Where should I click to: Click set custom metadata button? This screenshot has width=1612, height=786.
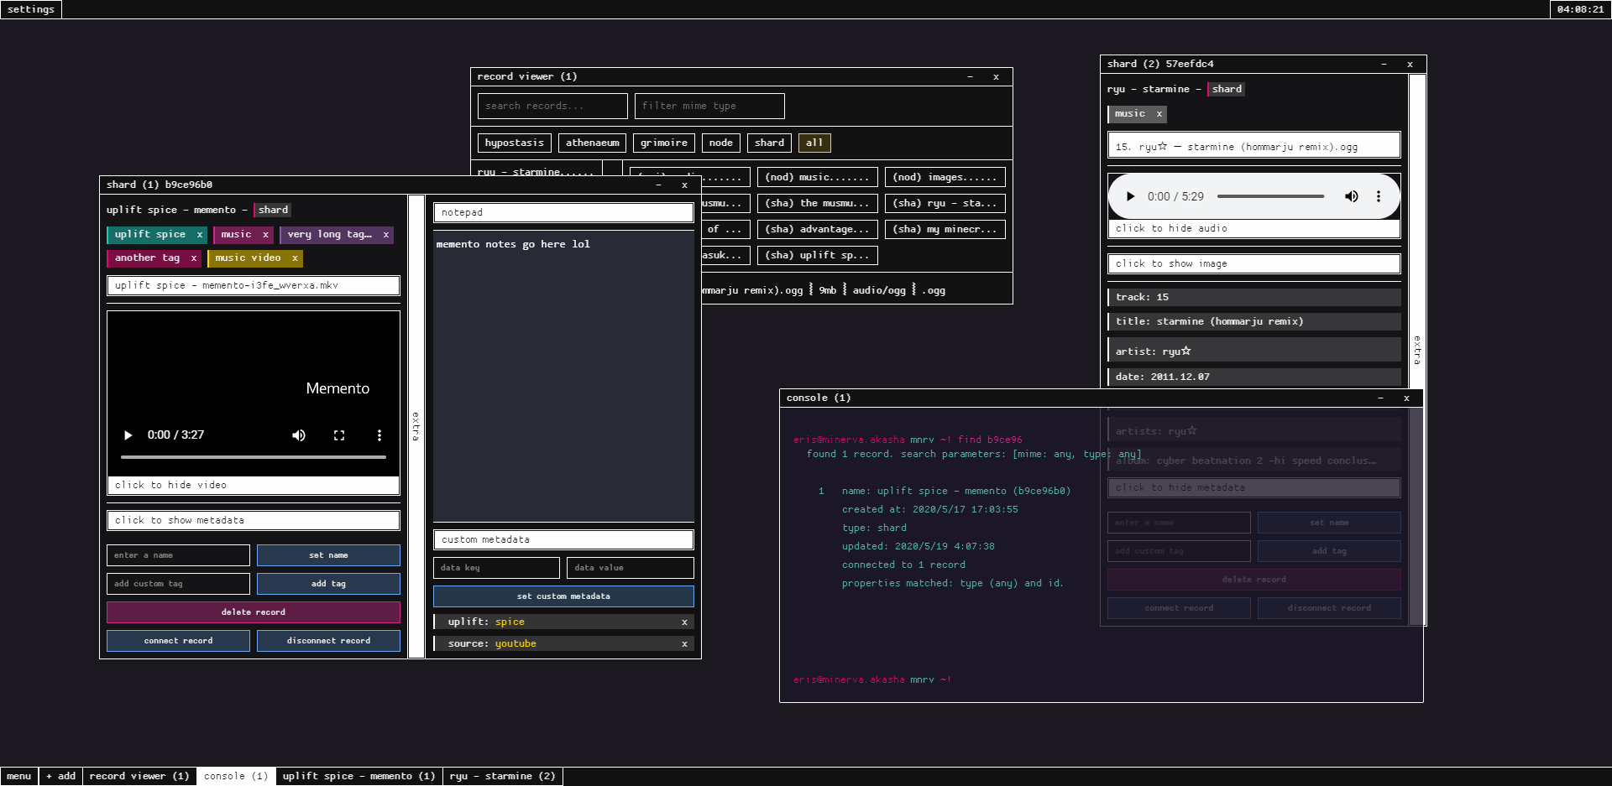(563, 596)
